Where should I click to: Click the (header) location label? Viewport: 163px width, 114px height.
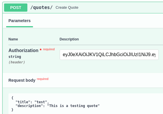(x=17, y=62)
